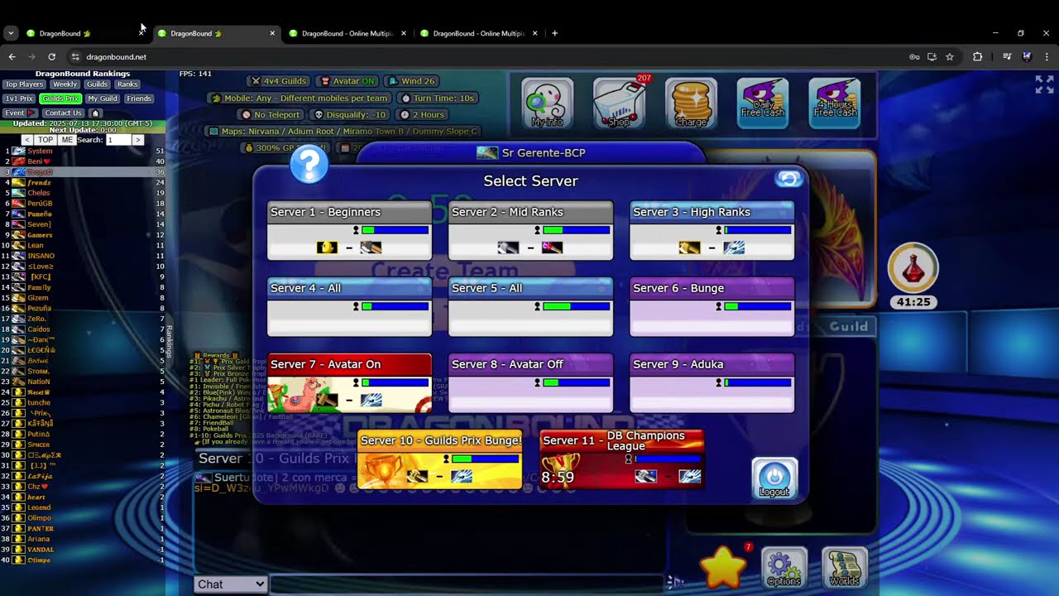Click the Contact Us button
Image resolution: width=1059 pixels, height=596 pixels.
pyautogui.click(x=64, y=113)
